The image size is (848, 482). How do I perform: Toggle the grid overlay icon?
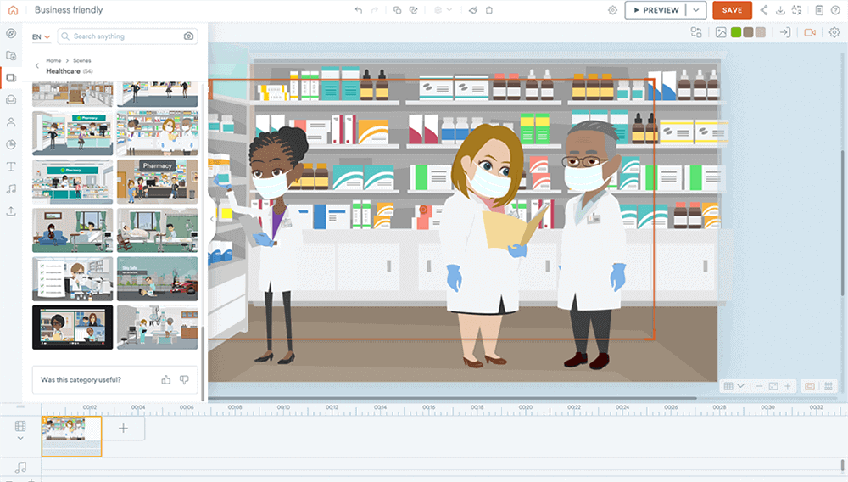[x=728, y=386]
